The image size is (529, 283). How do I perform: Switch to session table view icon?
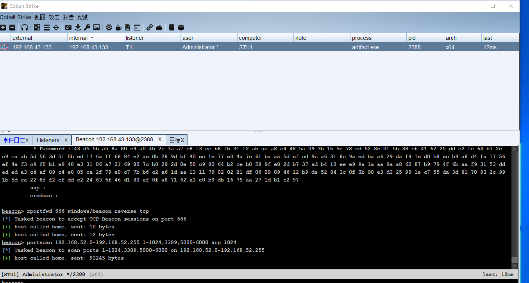click(46, 27)
